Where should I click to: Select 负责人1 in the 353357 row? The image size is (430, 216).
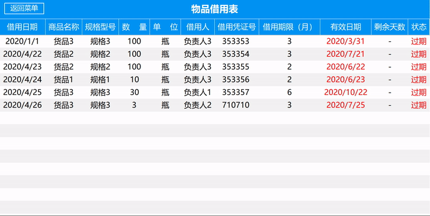198,92
